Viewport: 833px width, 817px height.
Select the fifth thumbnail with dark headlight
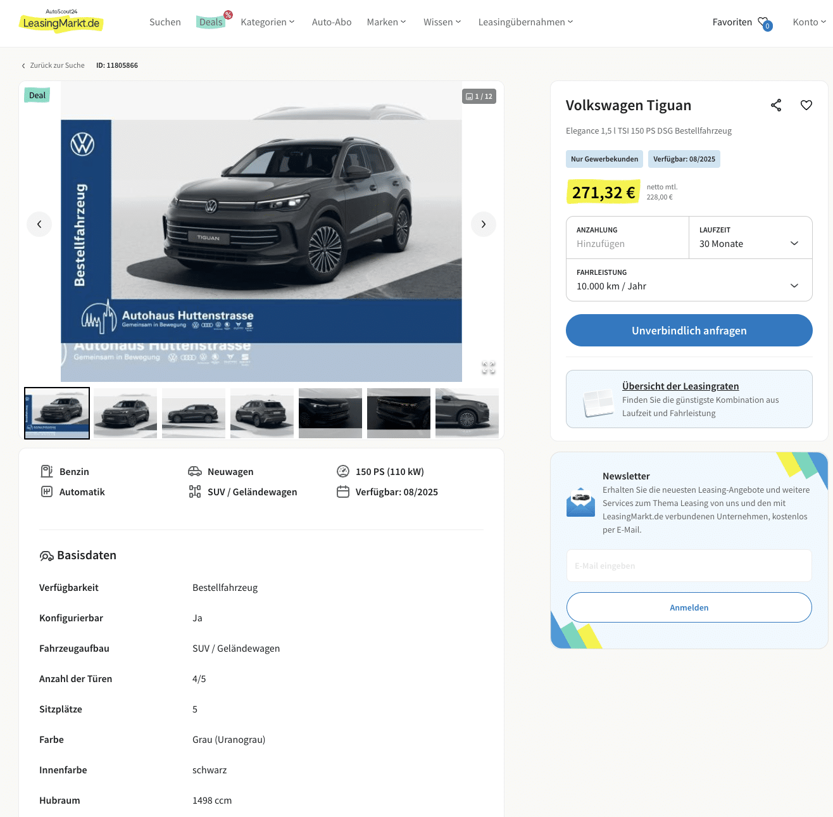point(330,413)
